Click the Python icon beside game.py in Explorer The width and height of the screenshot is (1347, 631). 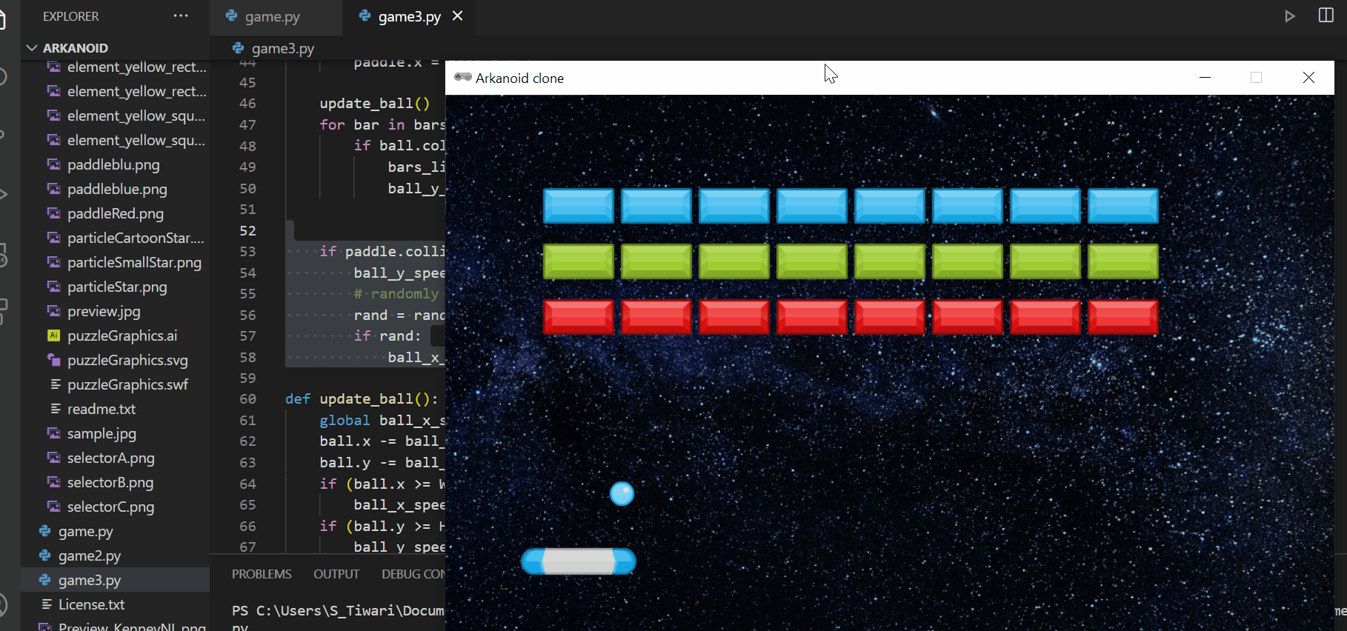[x=45, y=531]
